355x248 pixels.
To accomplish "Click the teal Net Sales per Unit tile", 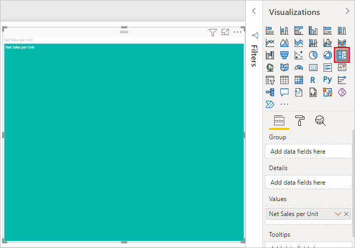I will click(x=124, y=142).
